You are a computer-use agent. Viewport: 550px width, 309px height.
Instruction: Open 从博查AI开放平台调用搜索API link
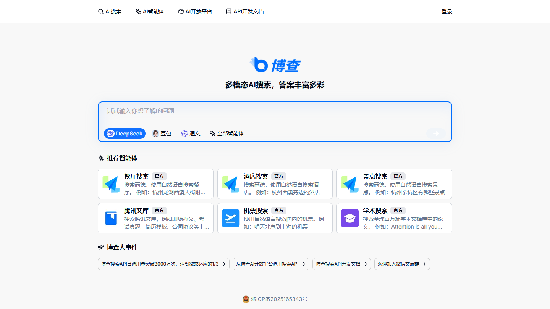click(x=271, y=264)
